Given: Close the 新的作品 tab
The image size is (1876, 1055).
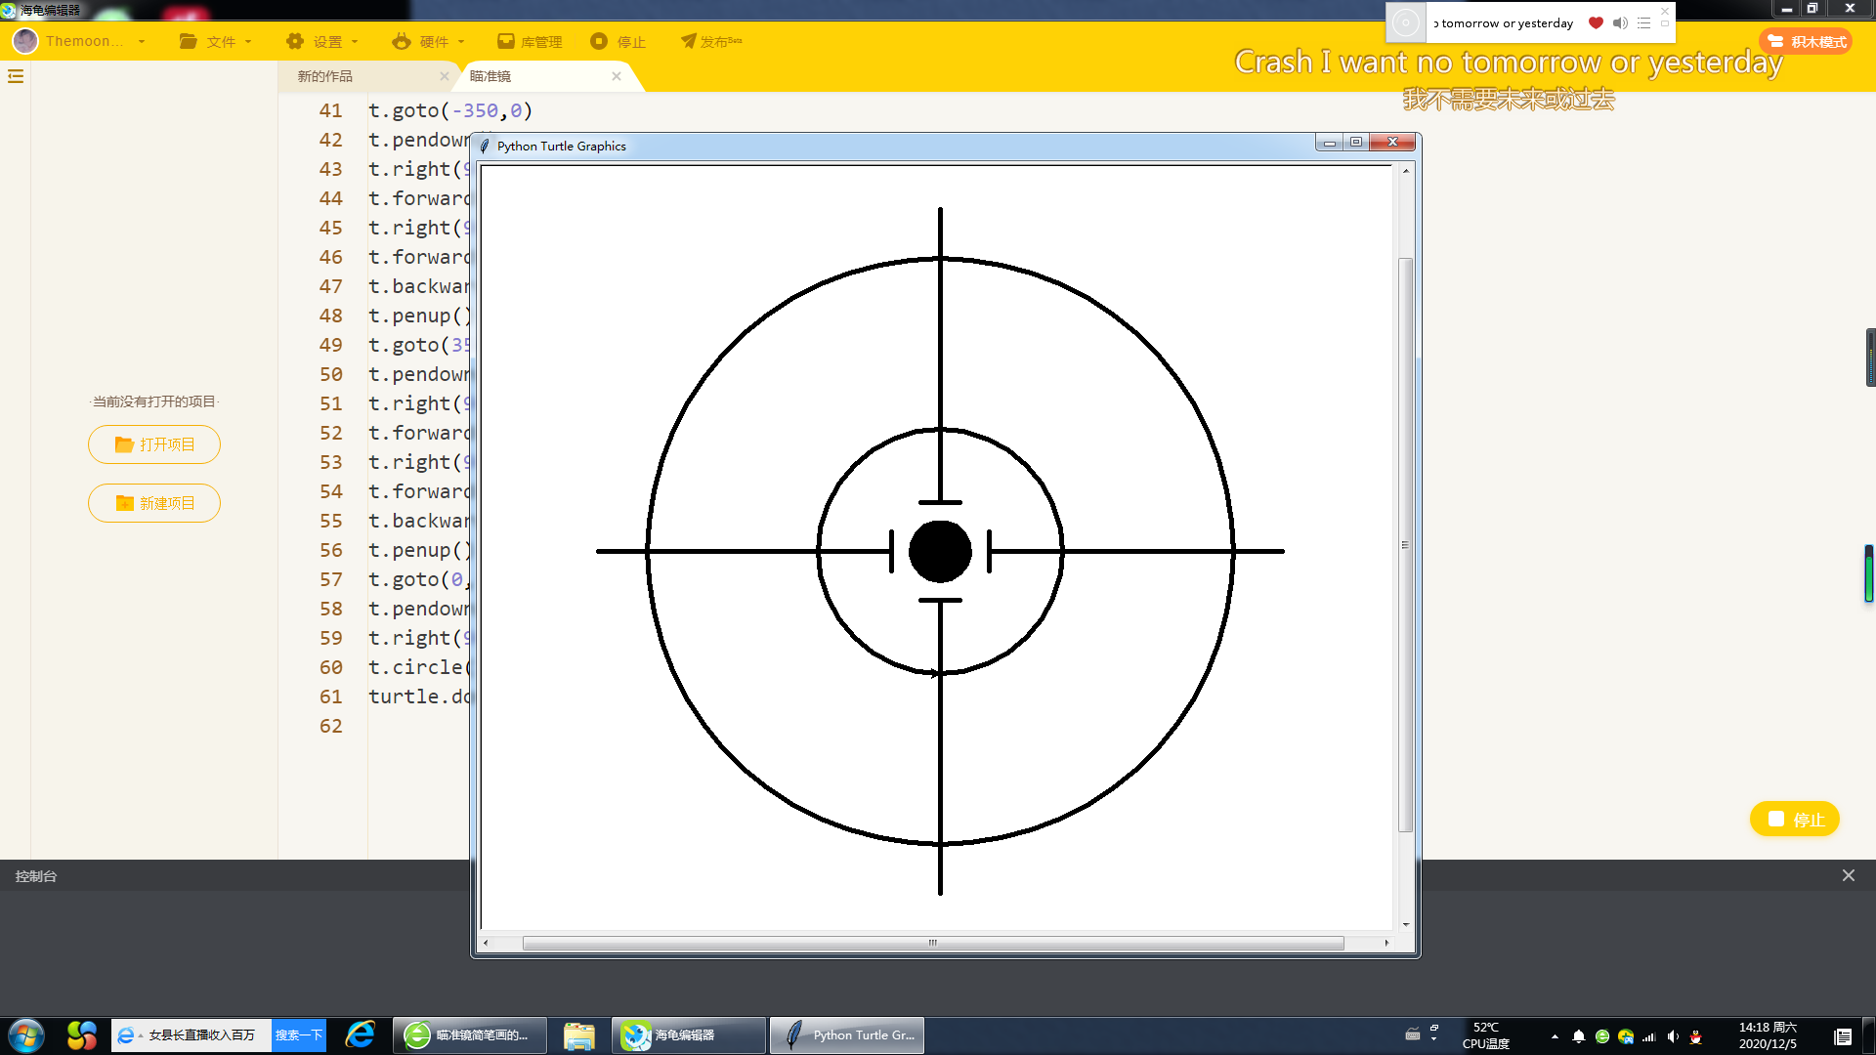Looking at the screenshot, I should click(445, 76).
